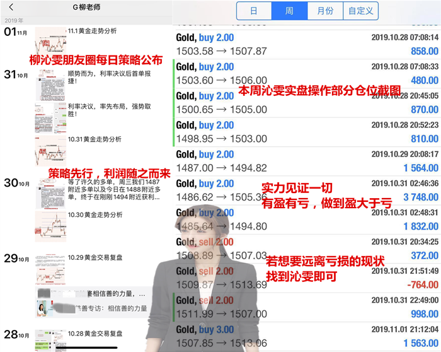Select profit value 1 564.00
Viewport: 441px width, 352px height.
421,168
